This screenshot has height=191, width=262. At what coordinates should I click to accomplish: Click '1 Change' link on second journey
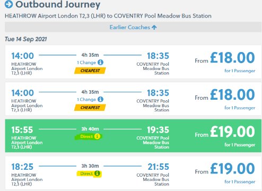tap(86, 100)
